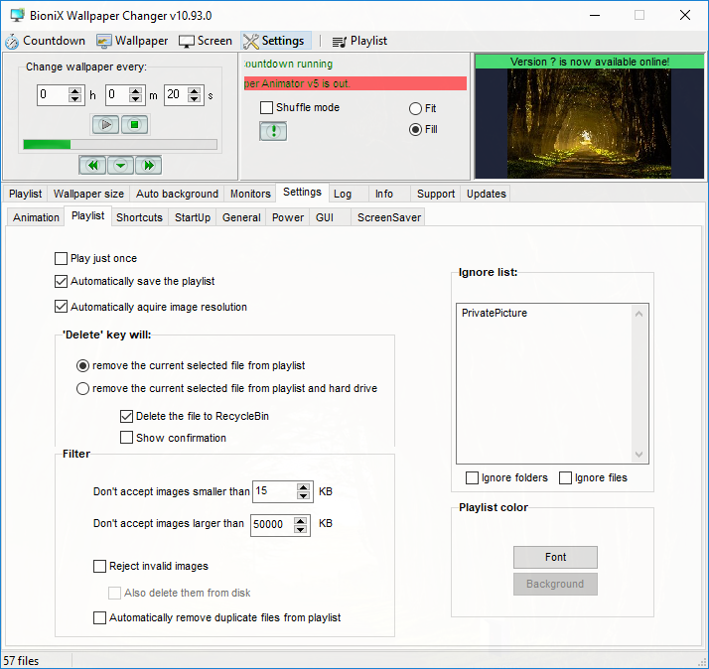Click the Settings toolbar button
The image size is (709, 669).
(x=276, y=41)
